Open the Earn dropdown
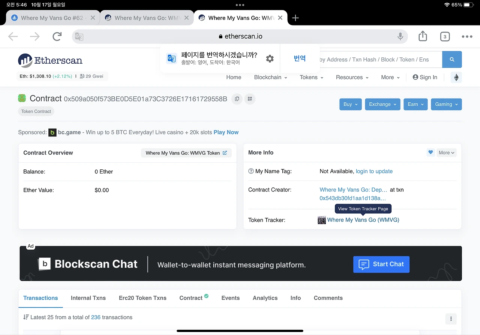Image resolution: width=480 pixels, height=335 pixels. click(x=415, y=104)
